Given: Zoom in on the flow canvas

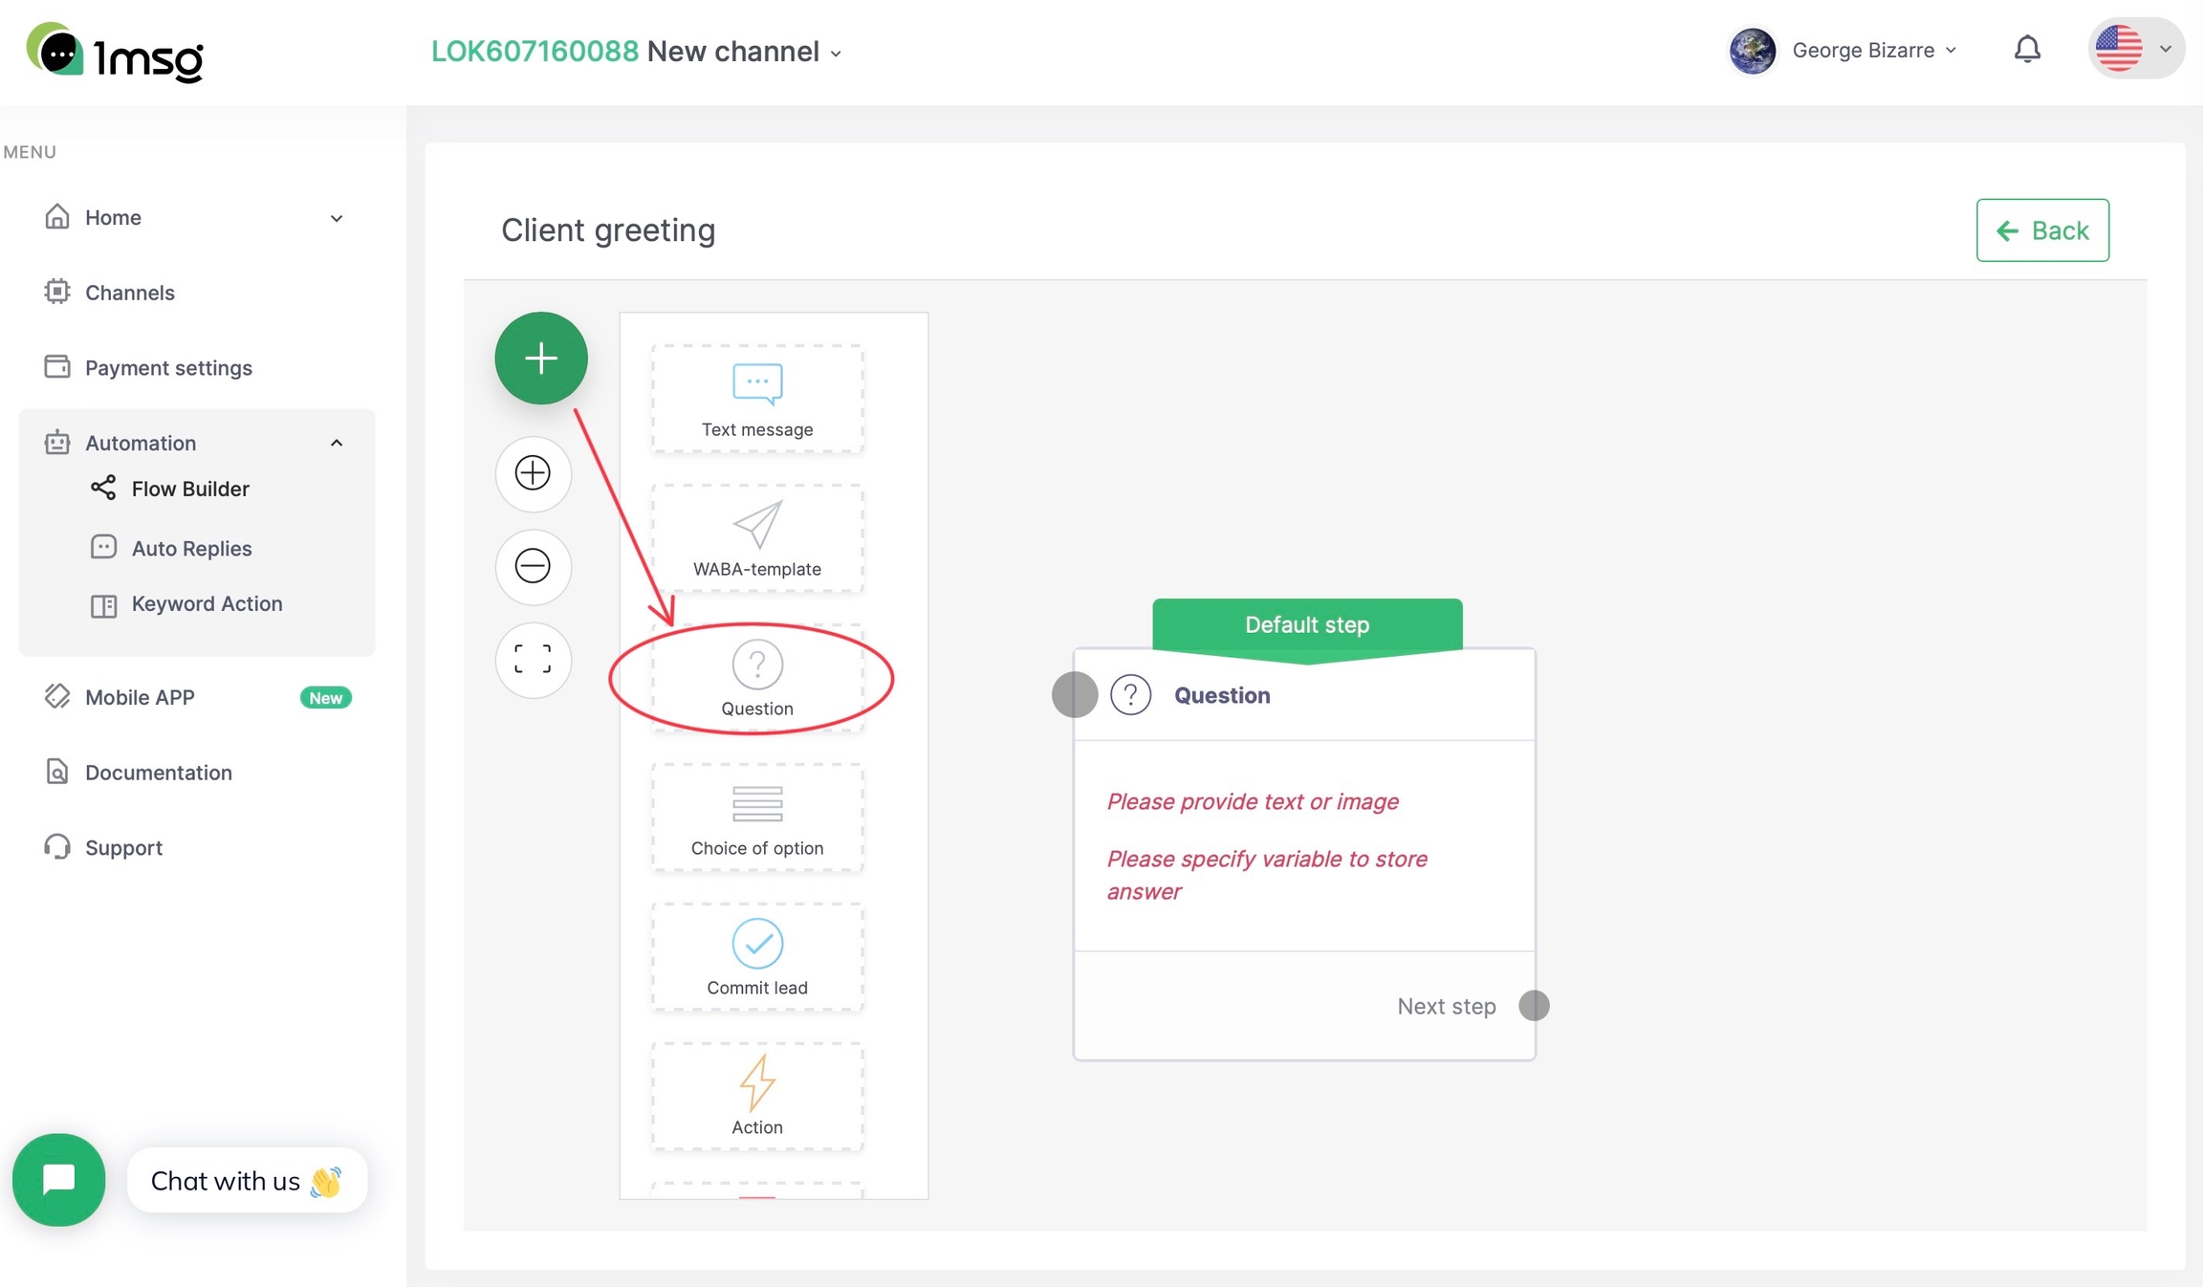Looking at the screenshot, I should click(533, 472).
